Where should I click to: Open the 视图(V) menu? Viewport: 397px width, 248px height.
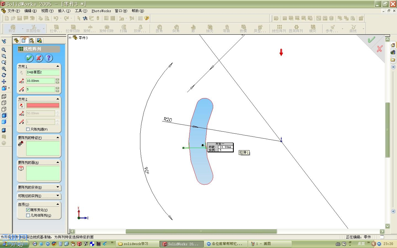tap(47, 11)
